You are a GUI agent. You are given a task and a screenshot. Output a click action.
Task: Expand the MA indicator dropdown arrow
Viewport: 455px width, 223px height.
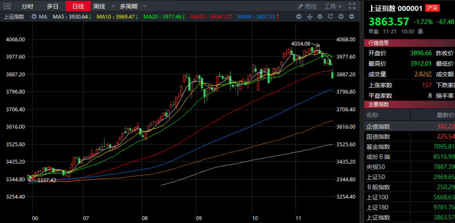click(x=34, y=17)
